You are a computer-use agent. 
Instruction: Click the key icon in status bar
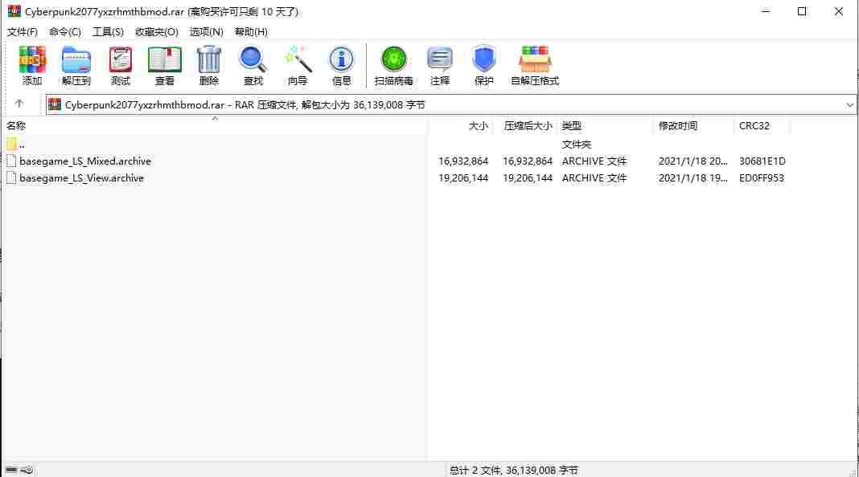click(x=27, y=470)
